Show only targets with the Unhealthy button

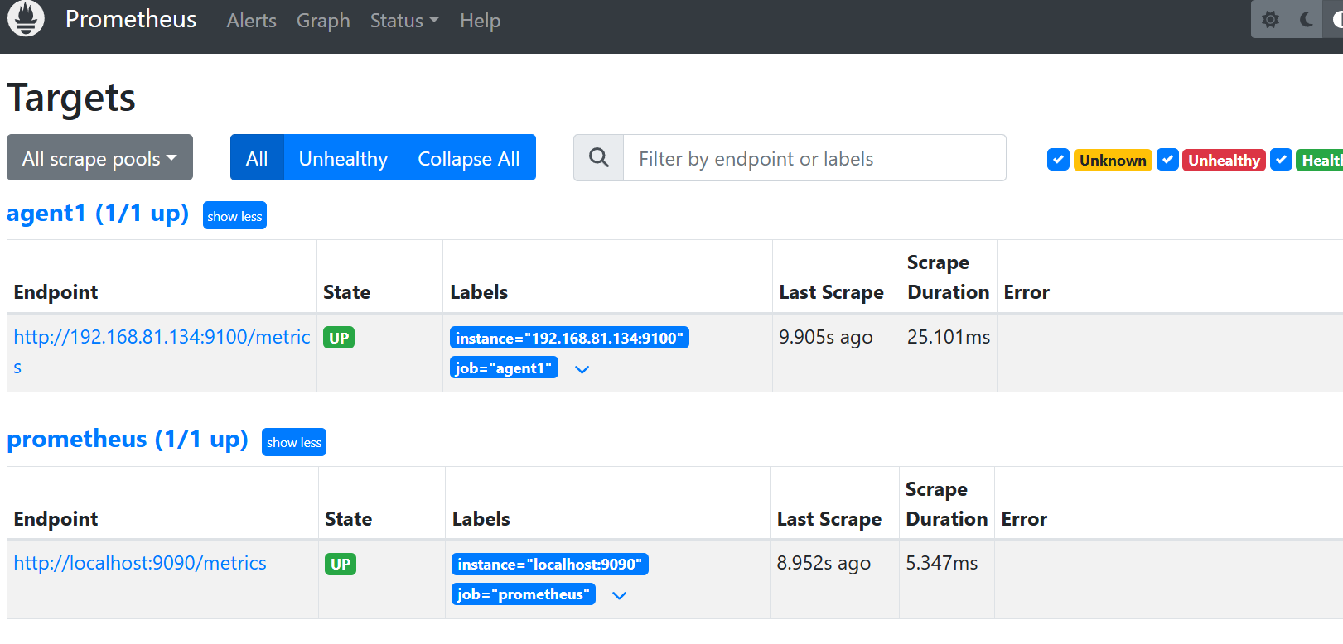tap(343, 157)
